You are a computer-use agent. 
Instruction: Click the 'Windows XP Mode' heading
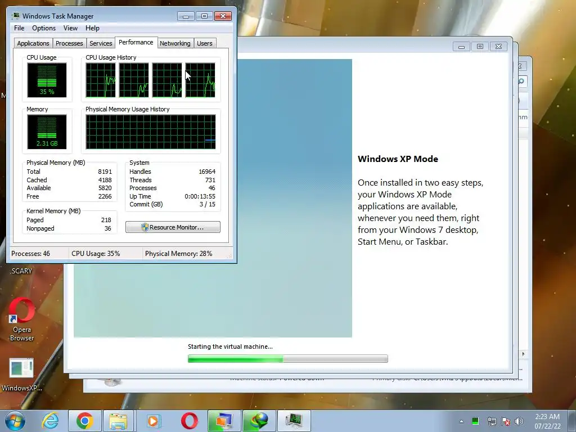point(398,159)
